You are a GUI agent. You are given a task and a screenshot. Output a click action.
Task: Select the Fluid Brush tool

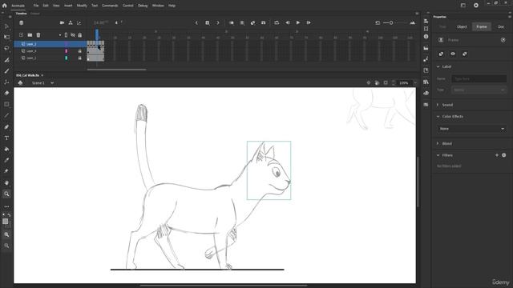[6, 60]
